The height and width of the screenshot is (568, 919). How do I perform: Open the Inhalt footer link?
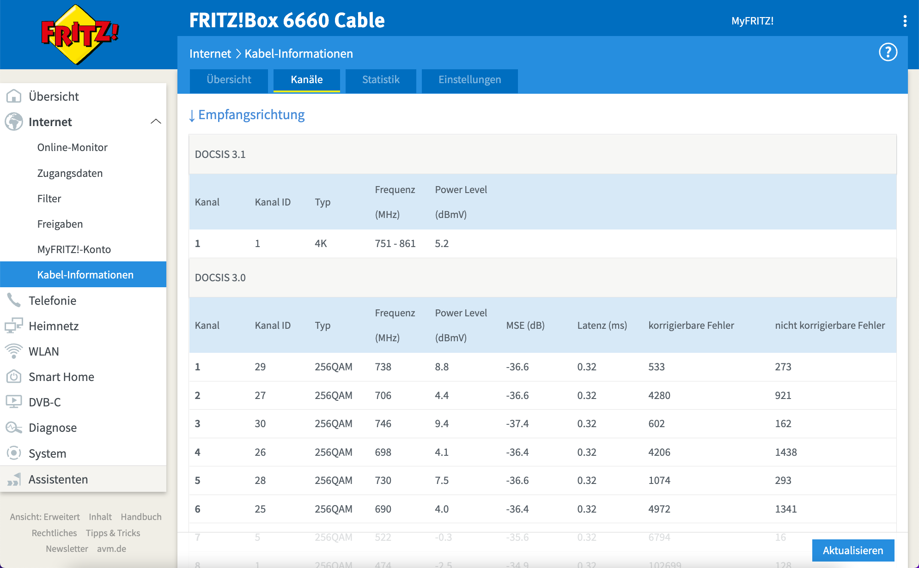coord(100,517)
